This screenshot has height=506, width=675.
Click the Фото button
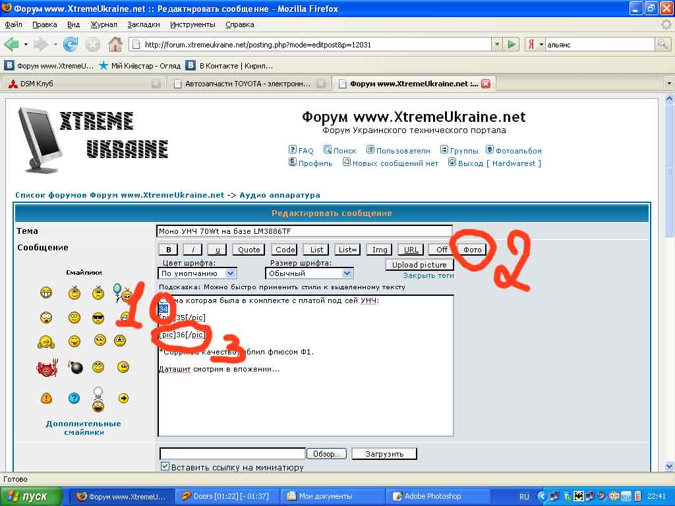472,250
